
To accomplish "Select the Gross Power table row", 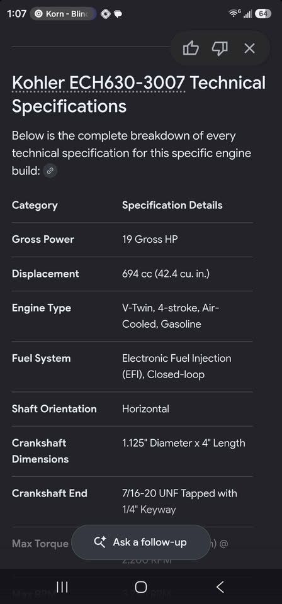I will (x=133, y=239).
